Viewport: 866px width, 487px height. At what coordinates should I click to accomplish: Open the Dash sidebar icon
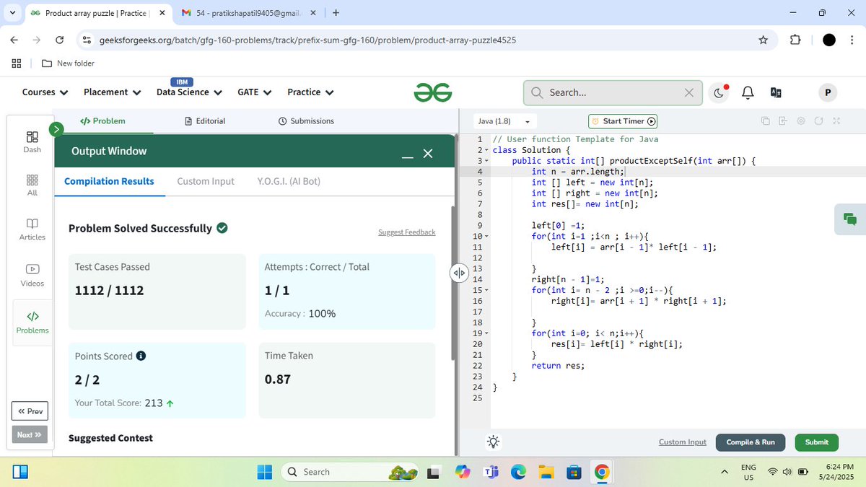[32, 142]
